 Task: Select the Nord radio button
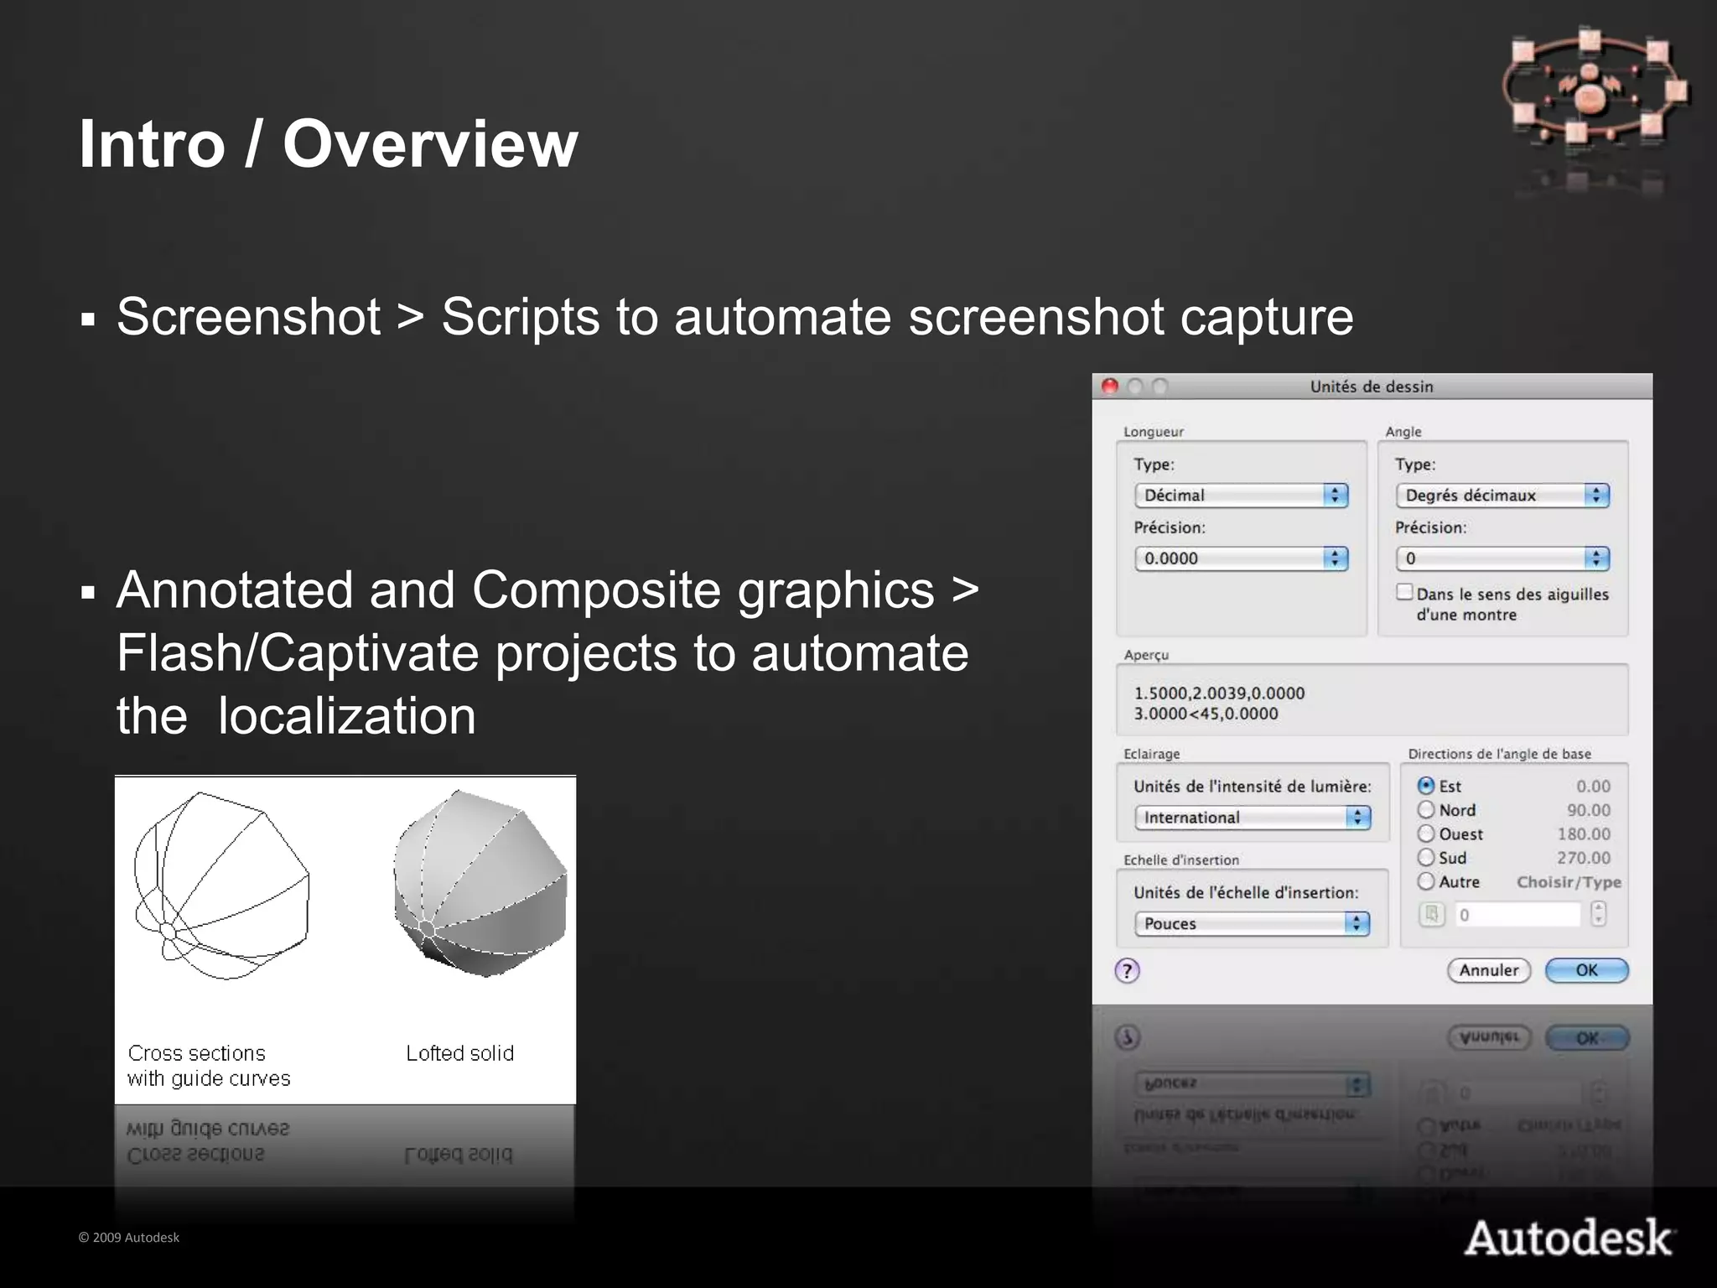[x=1426, y=810]
